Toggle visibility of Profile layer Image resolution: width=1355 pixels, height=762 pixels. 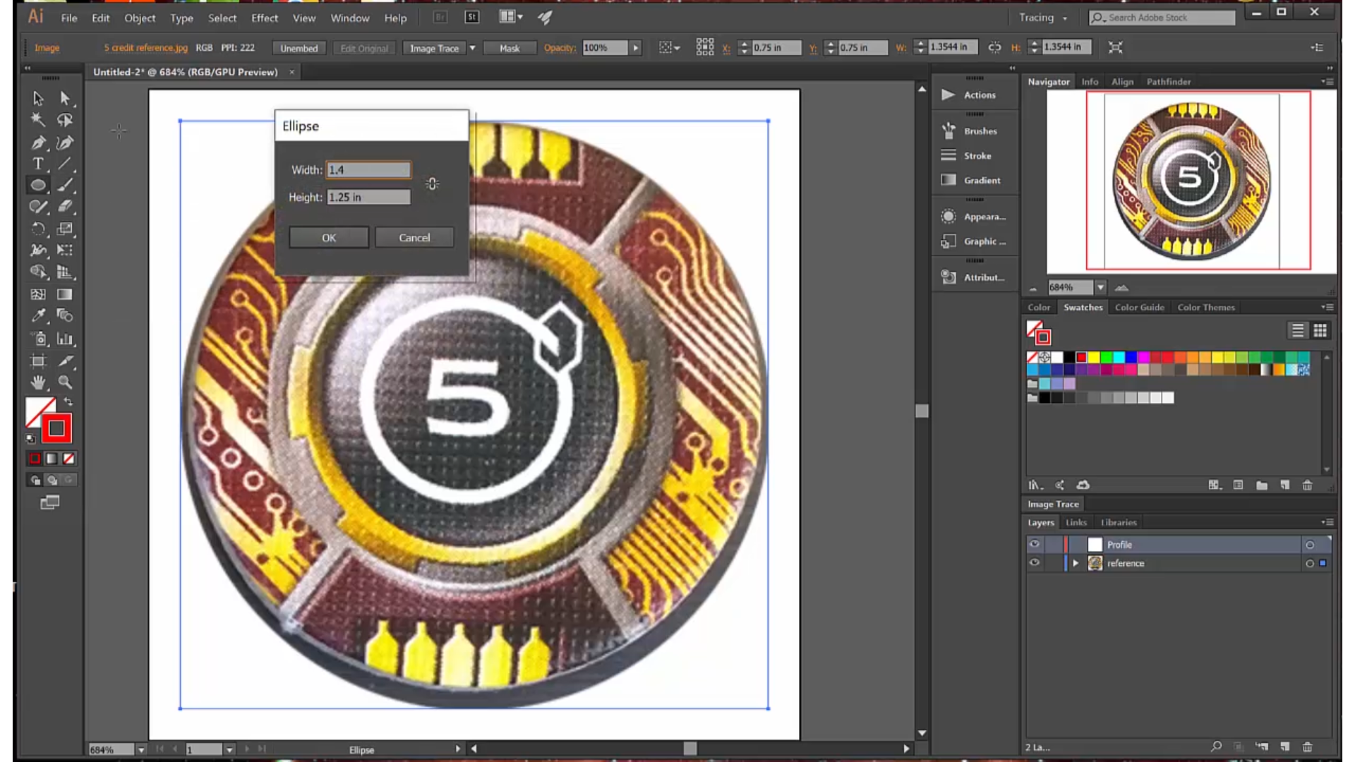1035,544
